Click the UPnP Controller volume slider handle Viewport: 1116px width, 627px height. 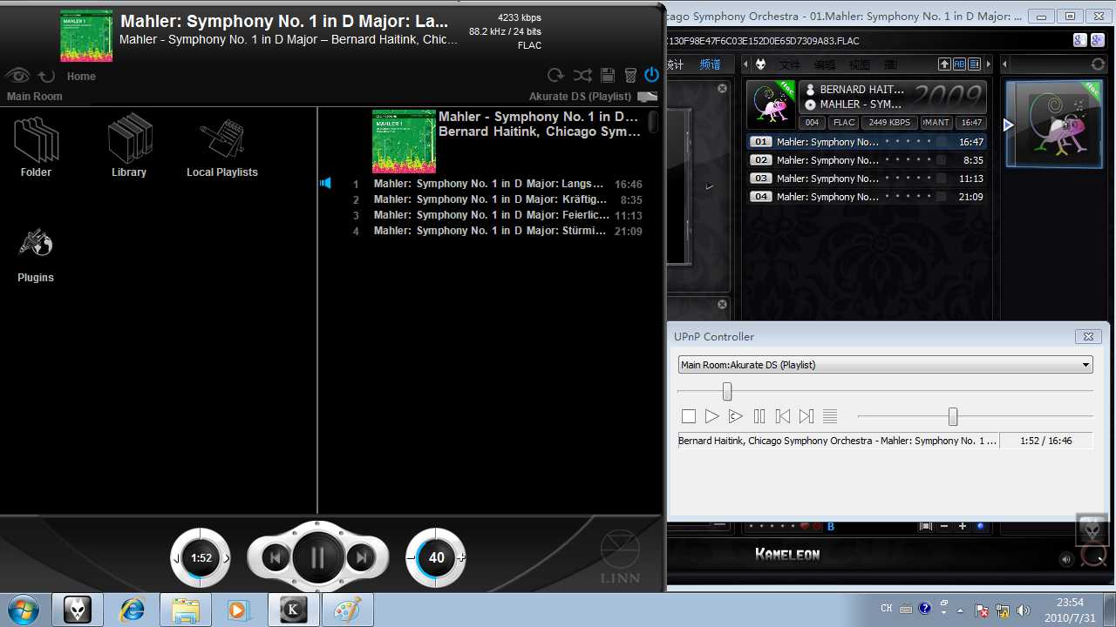pyautogui.click(x=953, y=417)
